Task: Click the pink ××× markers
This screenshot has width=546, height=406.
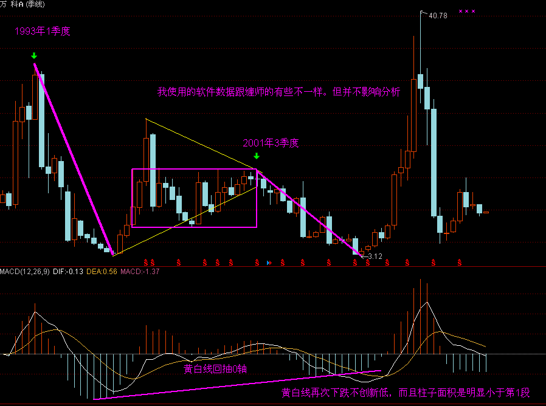Action: [467, 11]
